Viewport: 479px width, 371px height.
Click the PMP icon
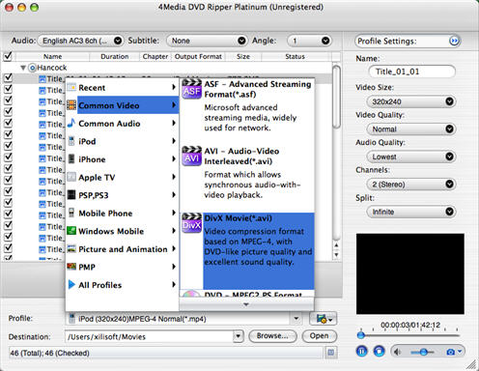click(71, 267)
